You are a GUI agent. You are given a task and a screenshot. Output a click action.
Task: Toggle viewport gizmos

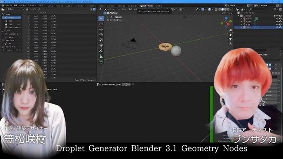point(203,9)
